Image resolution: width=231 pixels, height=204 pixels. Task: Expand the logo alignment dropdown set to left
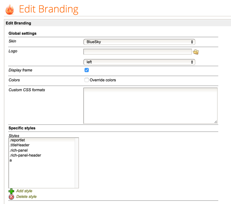point(139,62)
